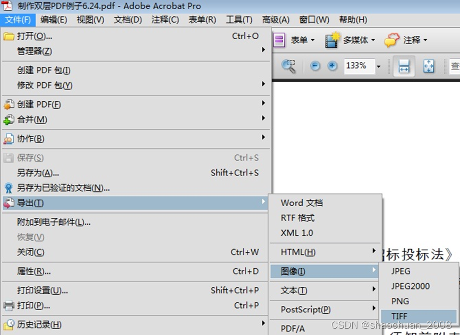Screen dimensions: 460x335
Task: Open the 编辑(E) menu
Action: tap(54, 20)
